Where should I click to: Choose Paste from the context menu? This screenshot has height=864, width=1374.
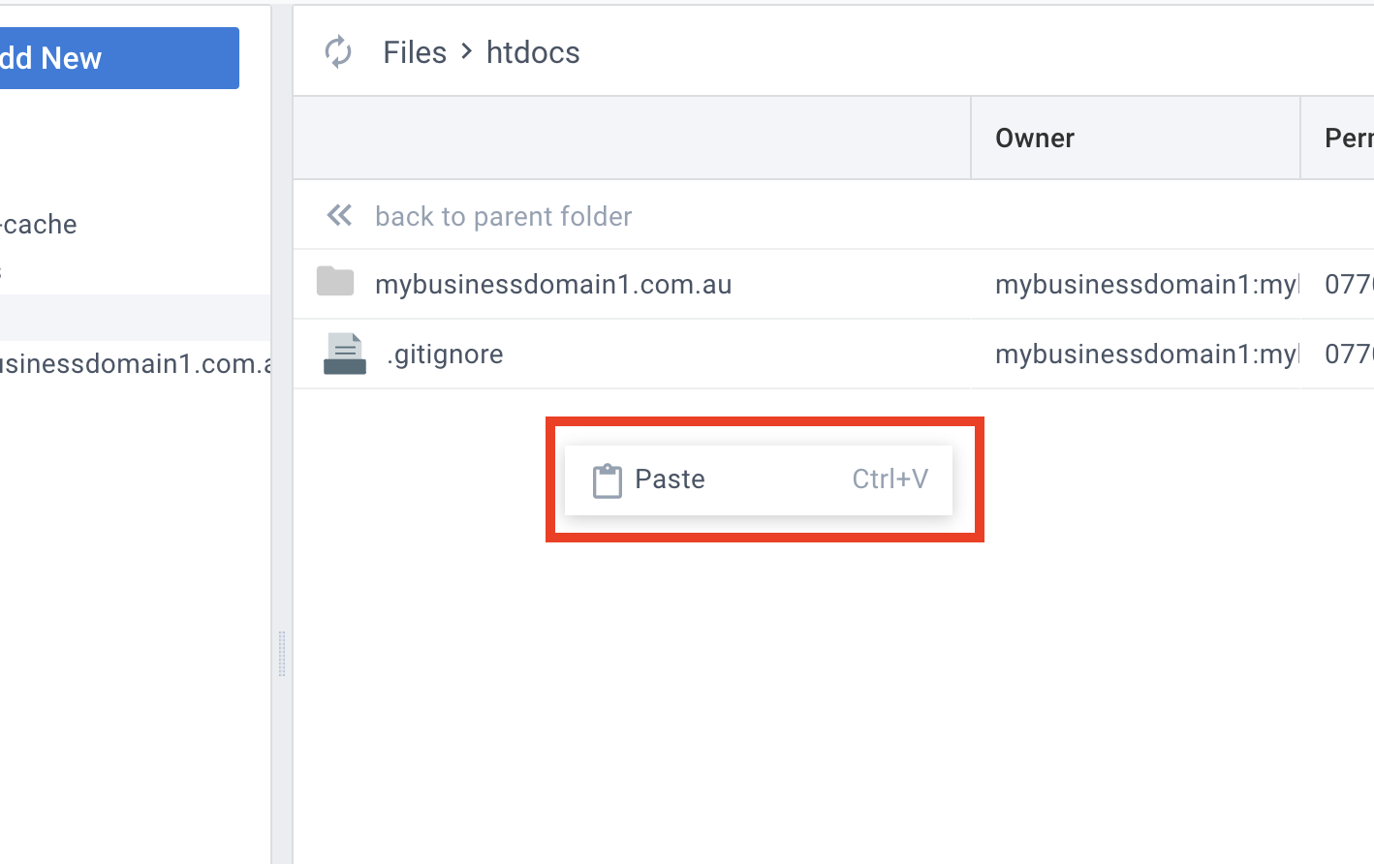point(670,479)
